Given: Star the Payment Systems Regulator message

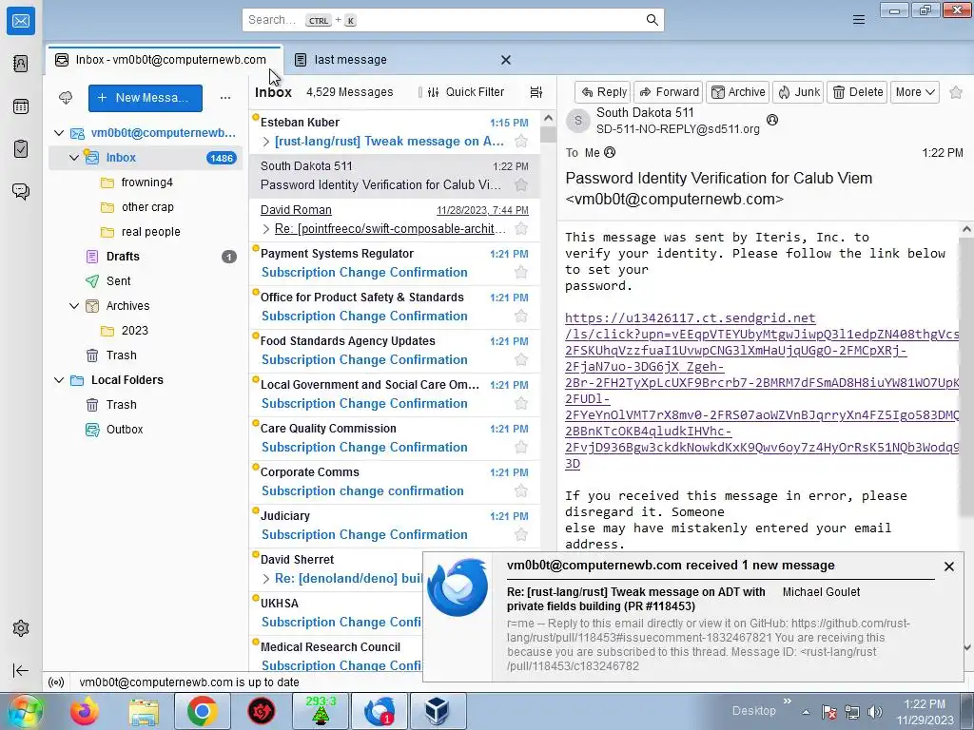Looking at the screenshot, I should (x=521, y=272).
